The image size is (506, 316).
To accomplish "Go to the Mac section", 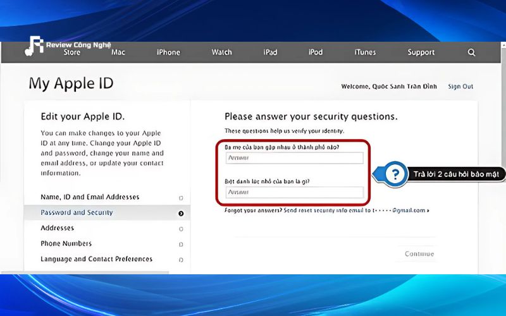I will pos(118,52).
